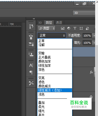This screenshot has height=116, width=98.
Task: Select 溶解 blend mode
Action: point(55,45)
